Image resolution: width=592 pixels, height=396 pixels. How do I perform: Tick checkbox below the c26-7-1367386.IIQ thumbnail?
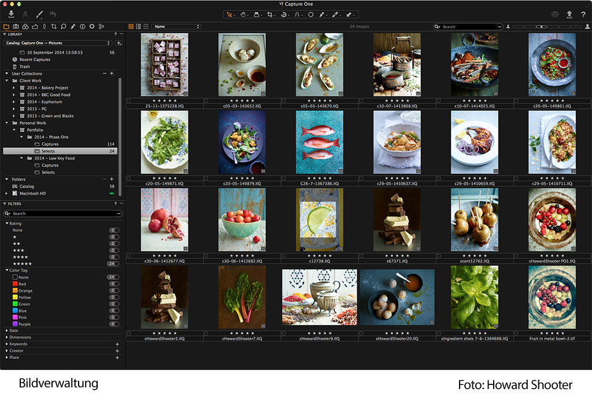283,179
